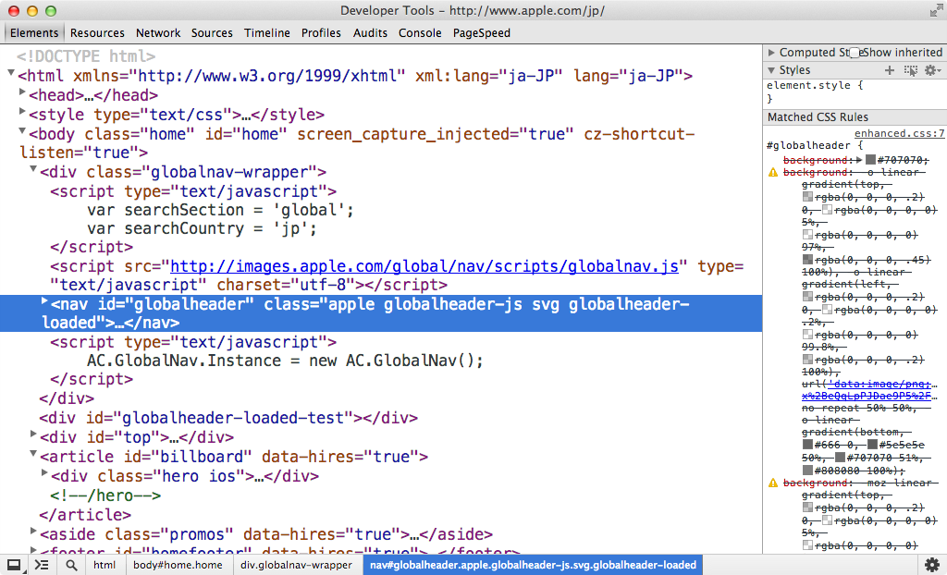
Task: Expand the head element
Action: click(22, 92)
